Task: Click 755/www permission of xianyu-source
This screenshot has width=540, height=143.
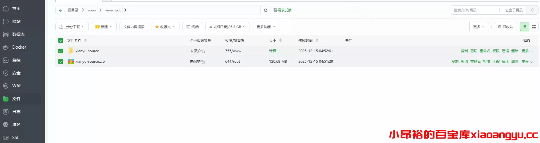Action: click(x=233, y=51)
